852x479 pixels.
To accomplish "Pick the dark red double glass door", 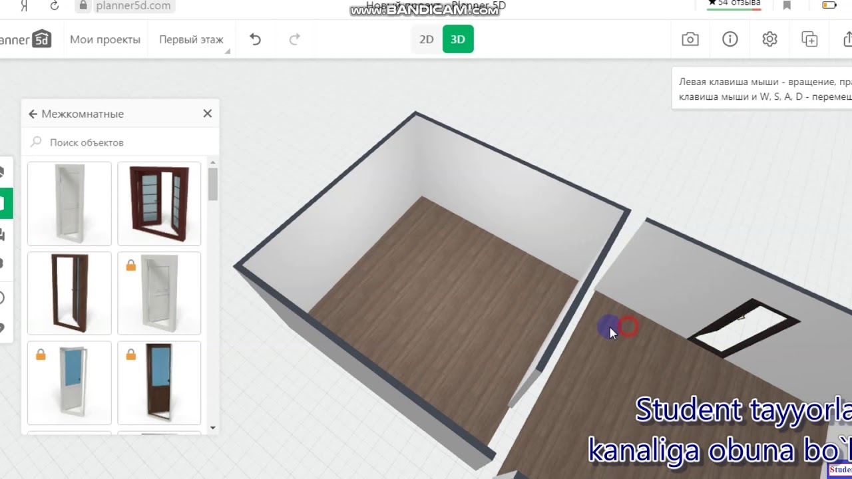I will [159, 204].
